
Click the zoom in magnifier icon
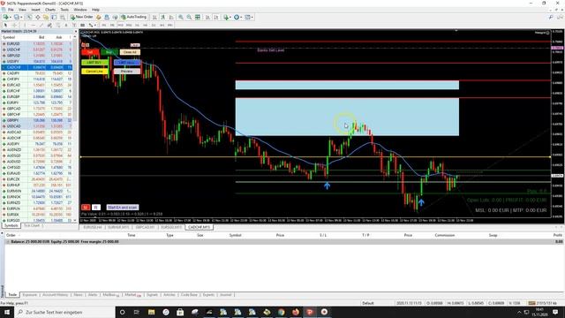coord(180,17)
